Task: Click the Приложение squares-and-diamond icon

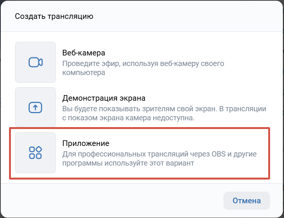Action: click(x=35, y=153)
